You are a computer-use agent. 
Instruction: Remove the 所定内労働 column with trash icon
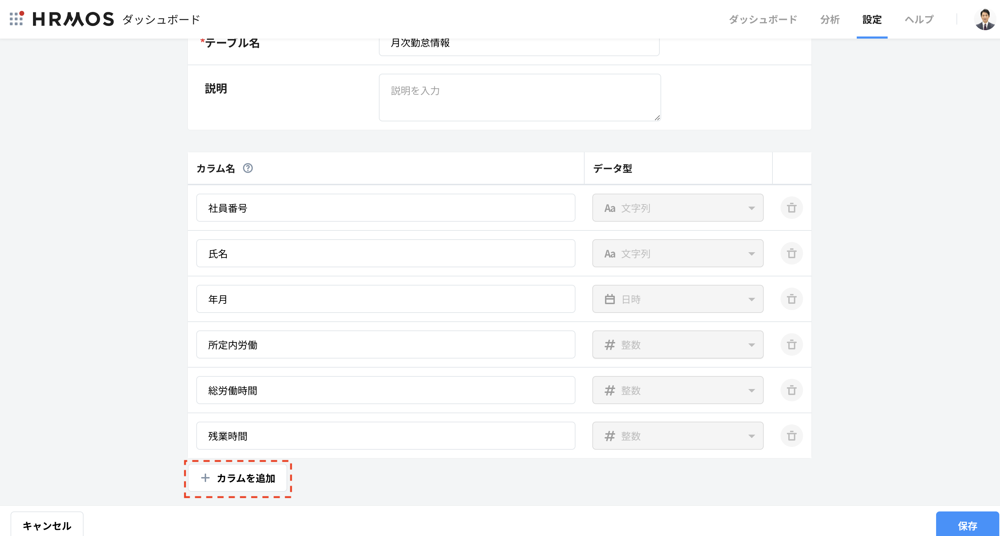tap(791, 345)
